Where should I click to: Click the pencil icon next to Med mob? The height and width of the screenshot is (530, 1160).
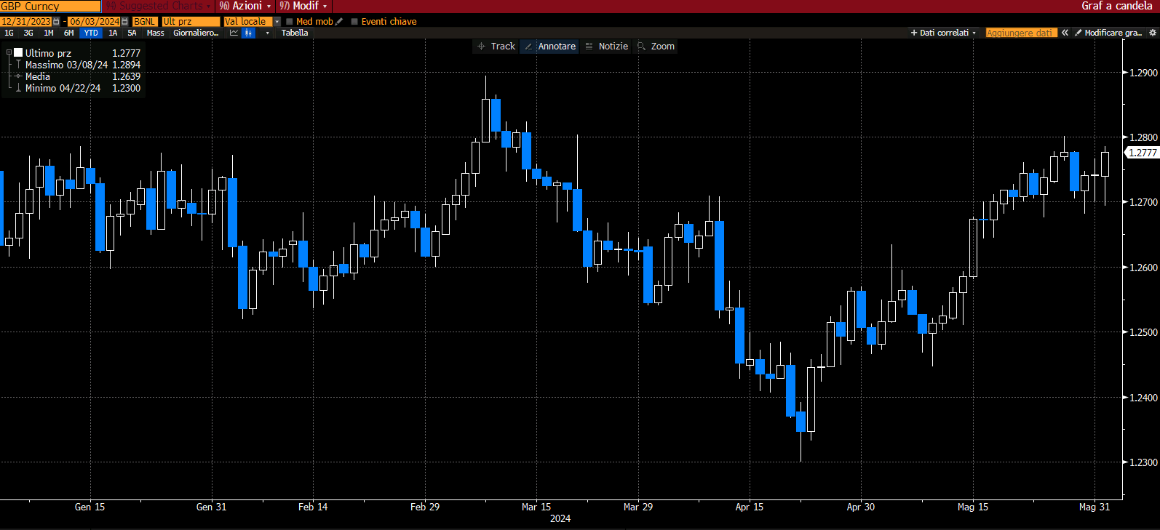(x=339, y=22)
